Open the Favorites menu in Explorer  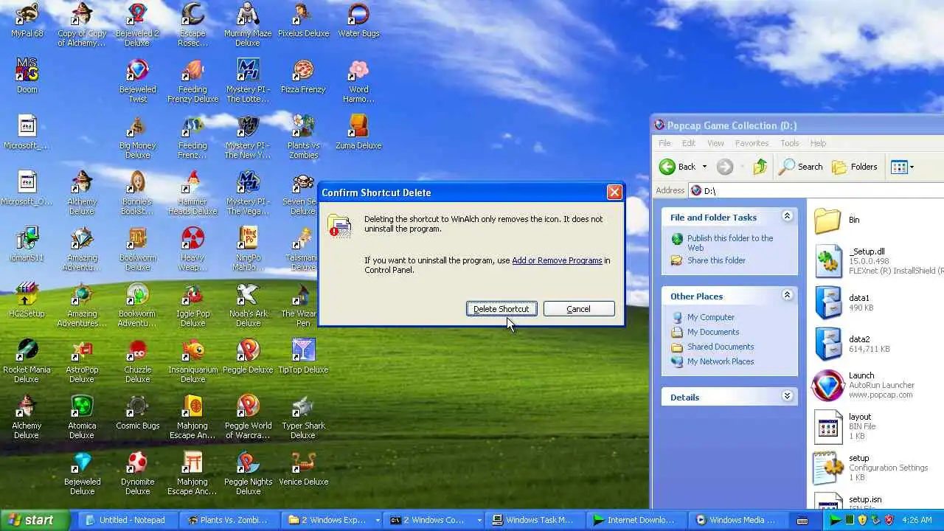tap(752, 143)
